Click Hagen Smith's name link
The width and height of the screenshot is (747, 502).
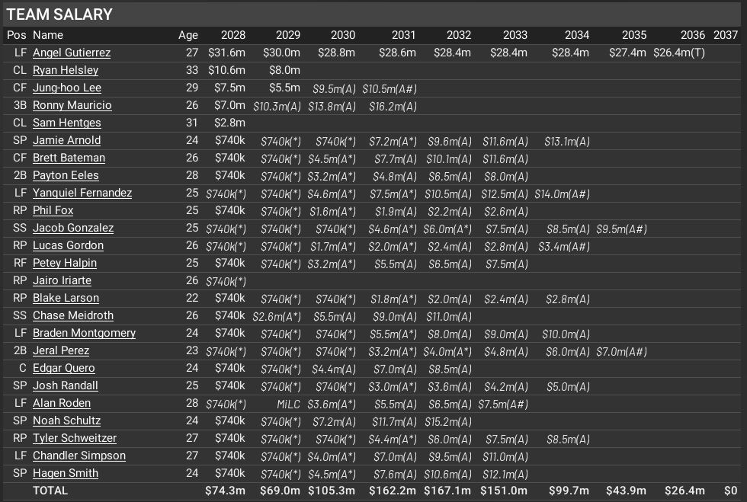point(66,473)
